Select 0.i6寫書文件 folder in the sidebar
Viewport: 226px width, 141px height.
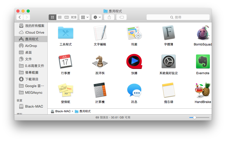click(31, 66)
